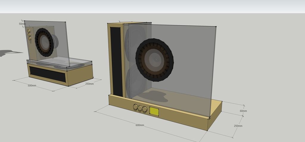The image size is (305, 142).
Task: Select the horizontal black grille on left model
Action: click(47, 74)
